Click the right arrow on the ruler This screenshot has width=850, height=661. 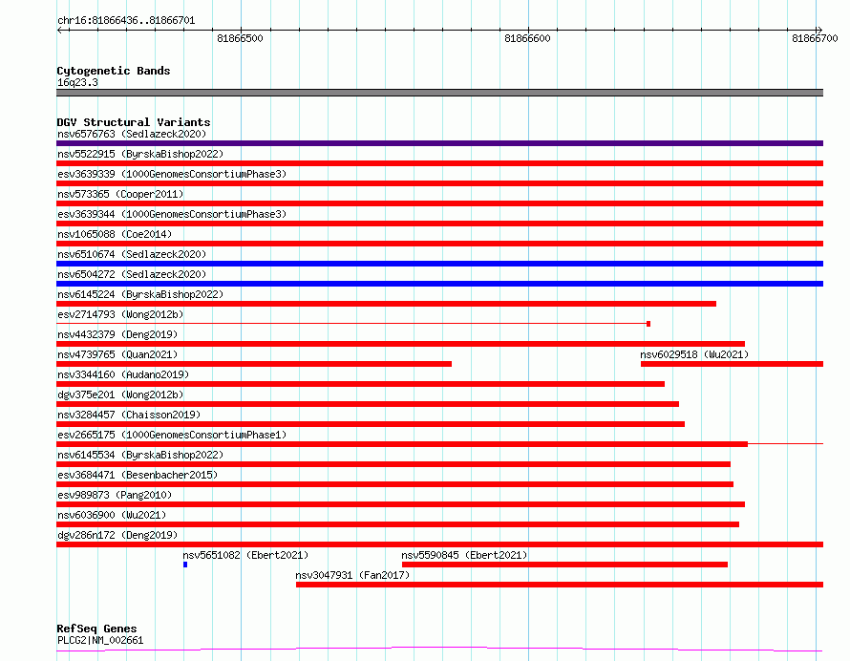click(819, 31)
